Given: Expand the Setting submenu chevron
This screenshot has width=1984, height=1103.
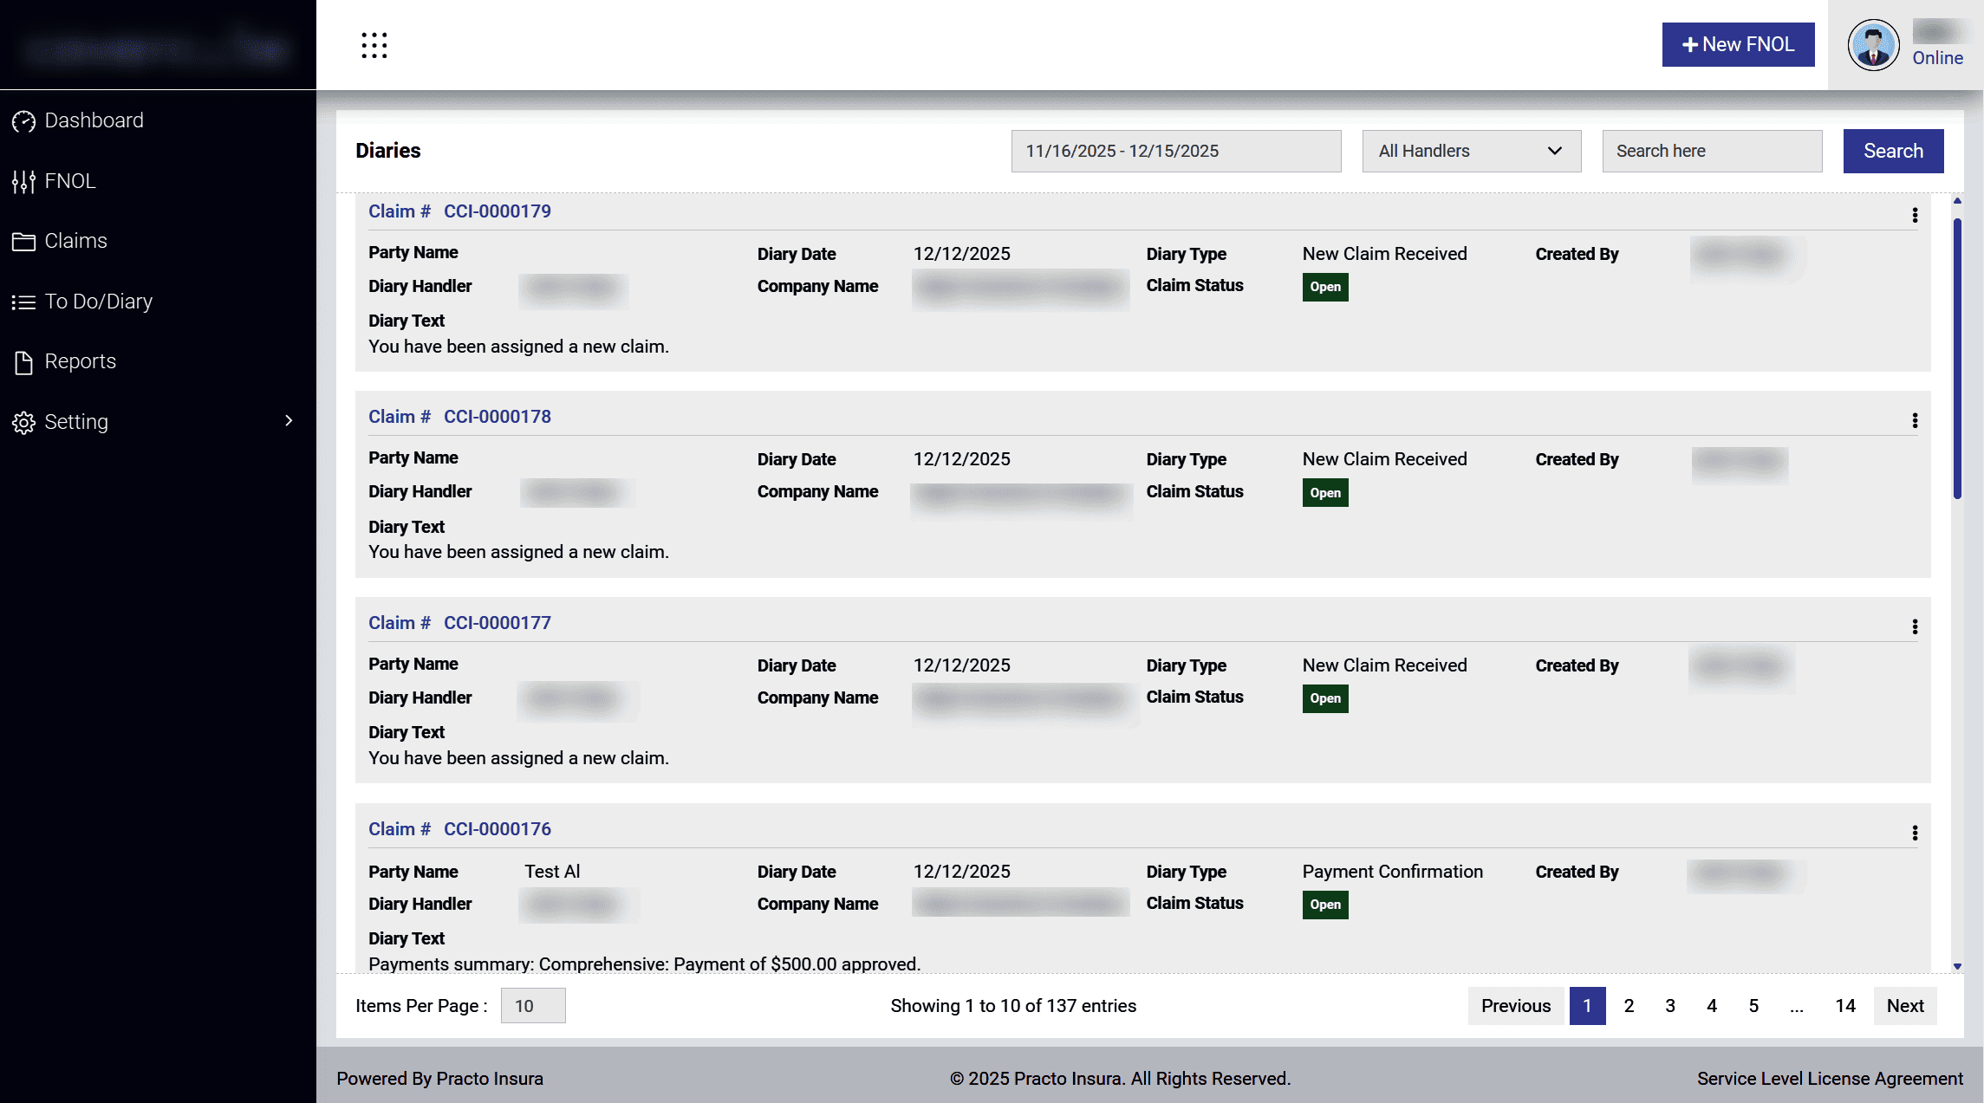Looking at the screenshot, I should coord(289,421).
